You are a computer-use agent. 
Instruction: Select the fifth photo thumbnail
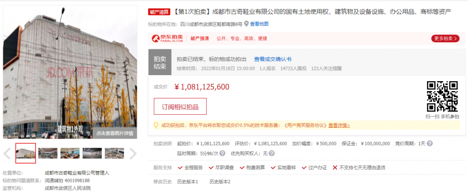(114, 153)
